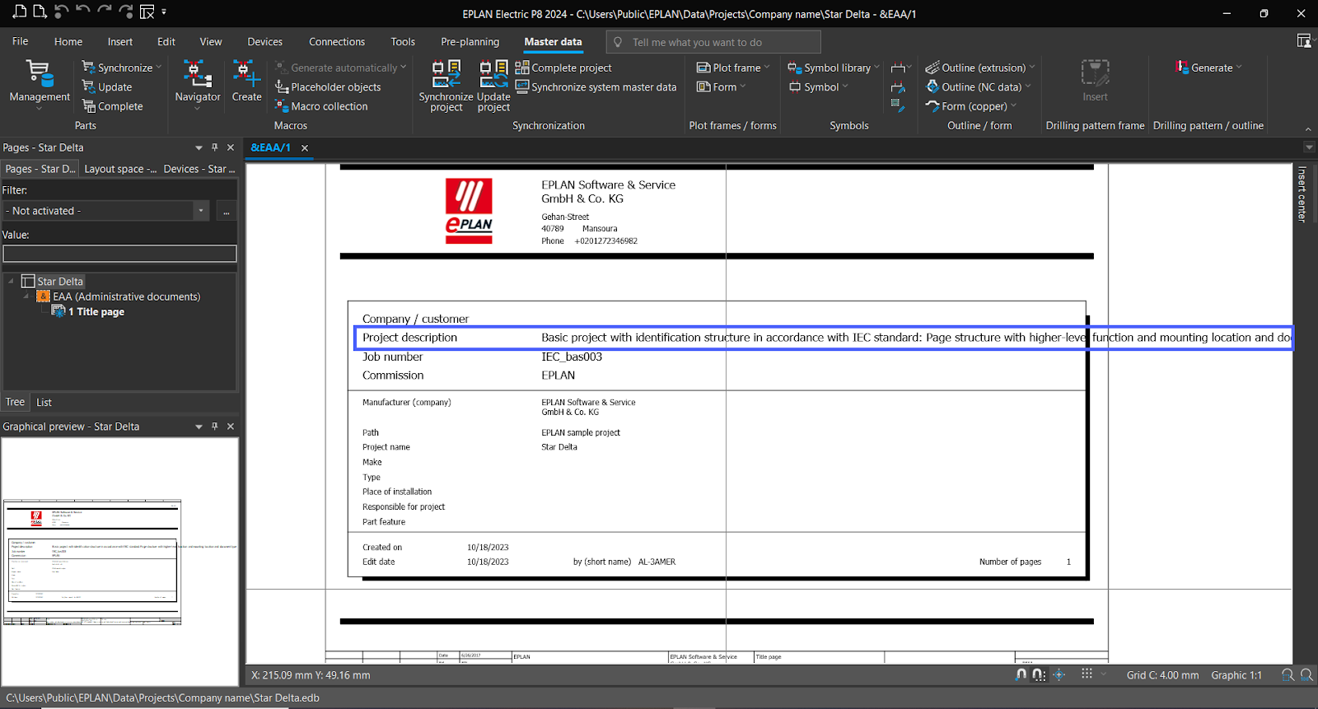Pin the Pages - Star Delta panel

pos(215,147)
